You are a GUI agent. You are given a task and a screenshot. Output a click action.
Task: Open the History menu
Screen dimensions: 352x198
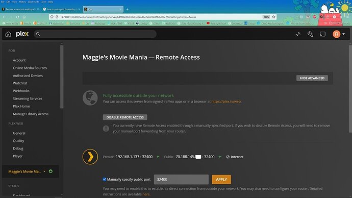[x=22, y=2]
